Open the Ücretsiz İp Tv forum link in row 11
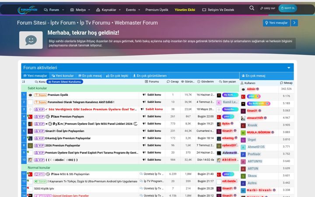Viewport: 315px width, 197px height. pos(154,174)
